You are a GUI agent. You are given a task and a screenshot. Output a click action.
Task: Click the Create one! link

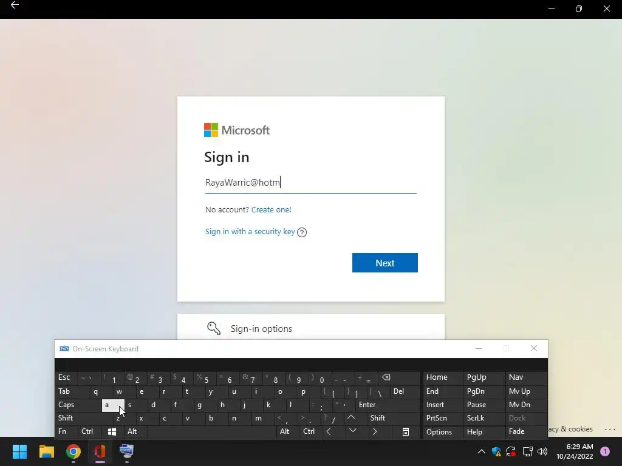pyautogui.click(x=272, y=209)
